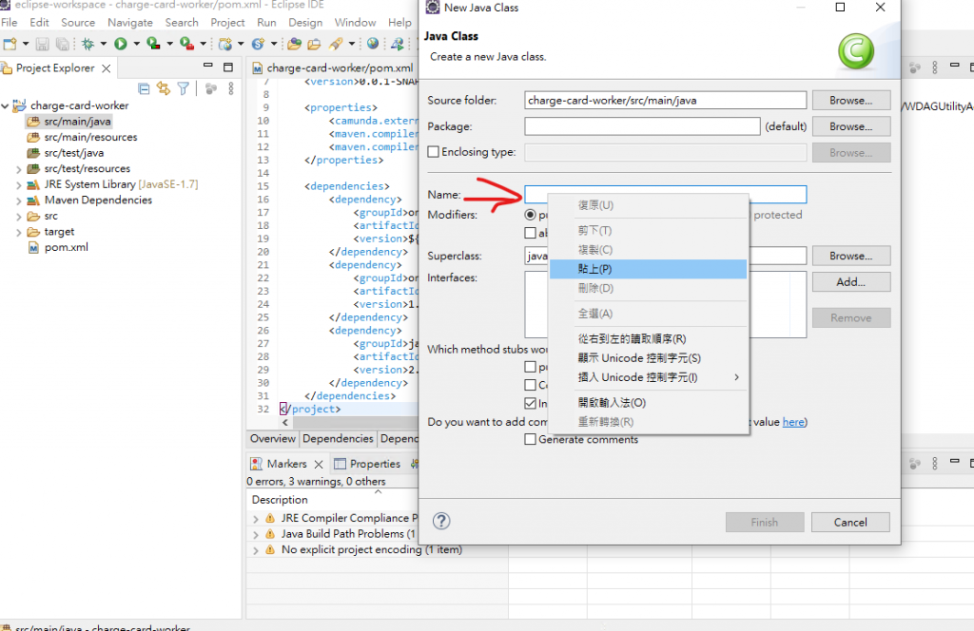Maximize the Project Explorer view
The height and width of the screenshot is (631, 974).
click(228, 67)
